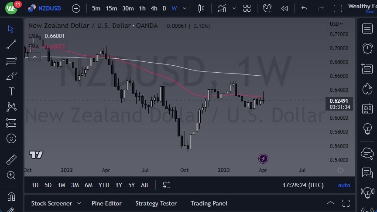Click the NZDUSD symbol search field
This screenshot has height=212, width=377.
point(49,8)
